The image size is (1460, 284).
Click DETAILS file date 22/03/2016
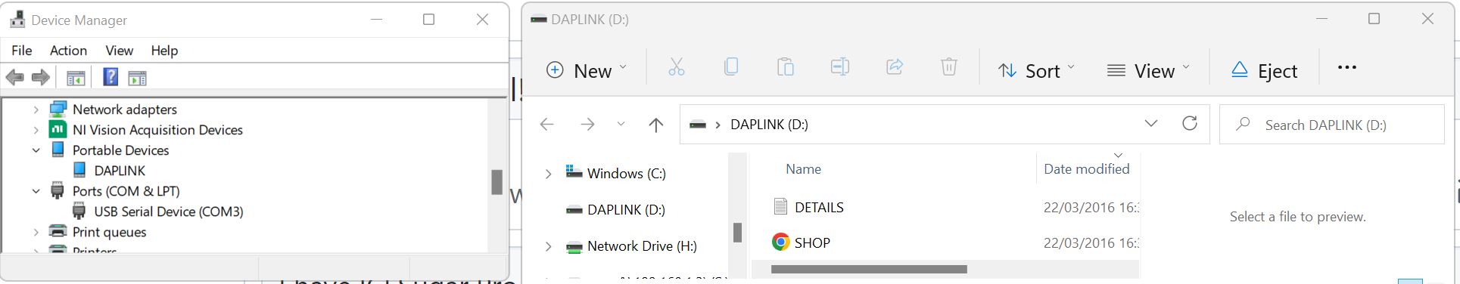[1091, 207]
